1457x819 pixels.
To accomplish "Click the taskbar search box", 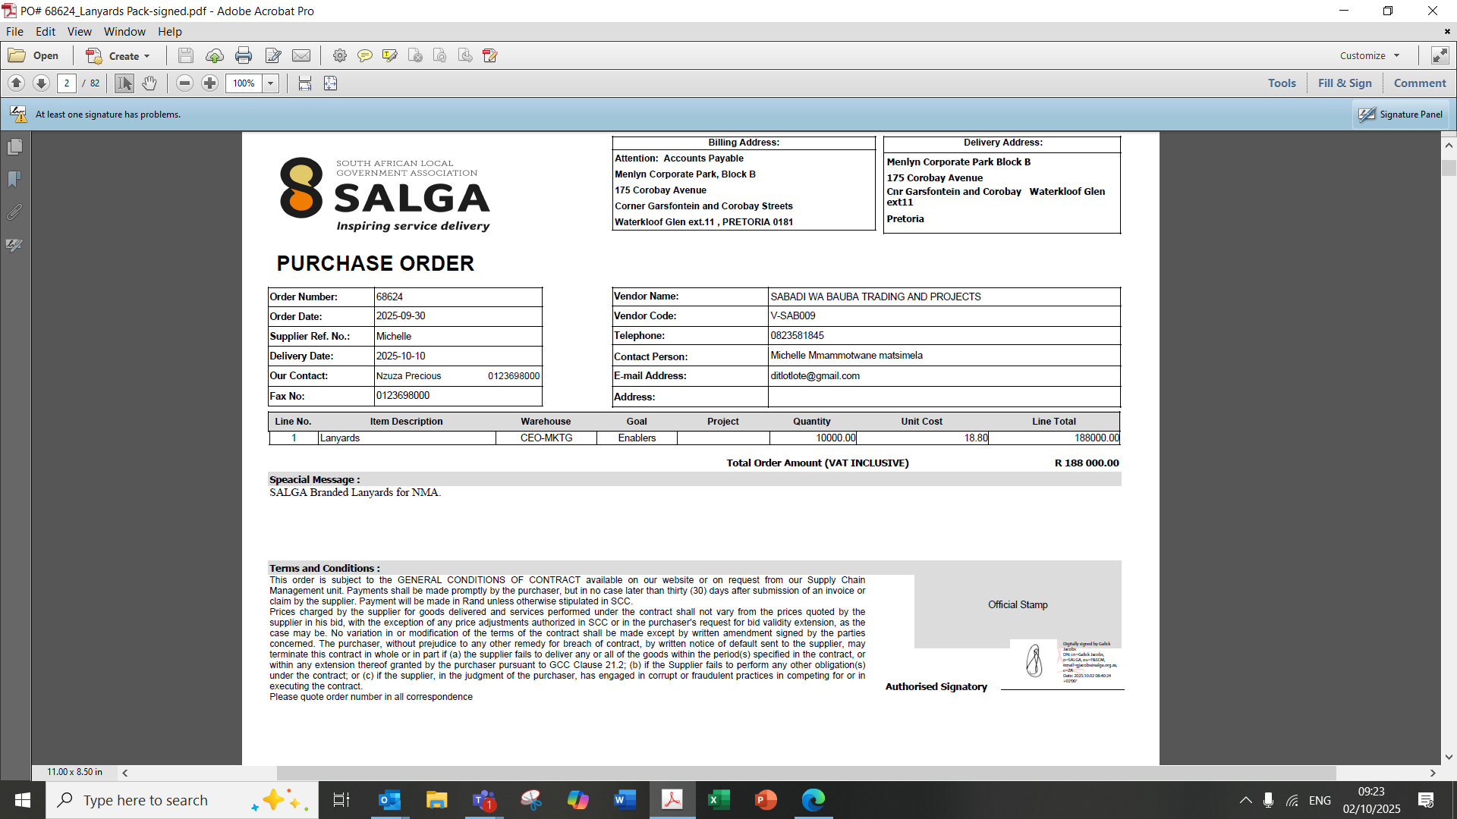I will tap(182, 800).
